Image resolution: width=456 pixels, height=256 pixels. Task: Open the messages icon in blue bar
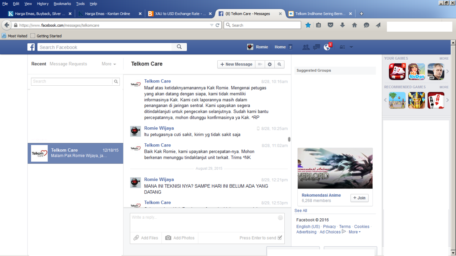(x=316, y=47)
